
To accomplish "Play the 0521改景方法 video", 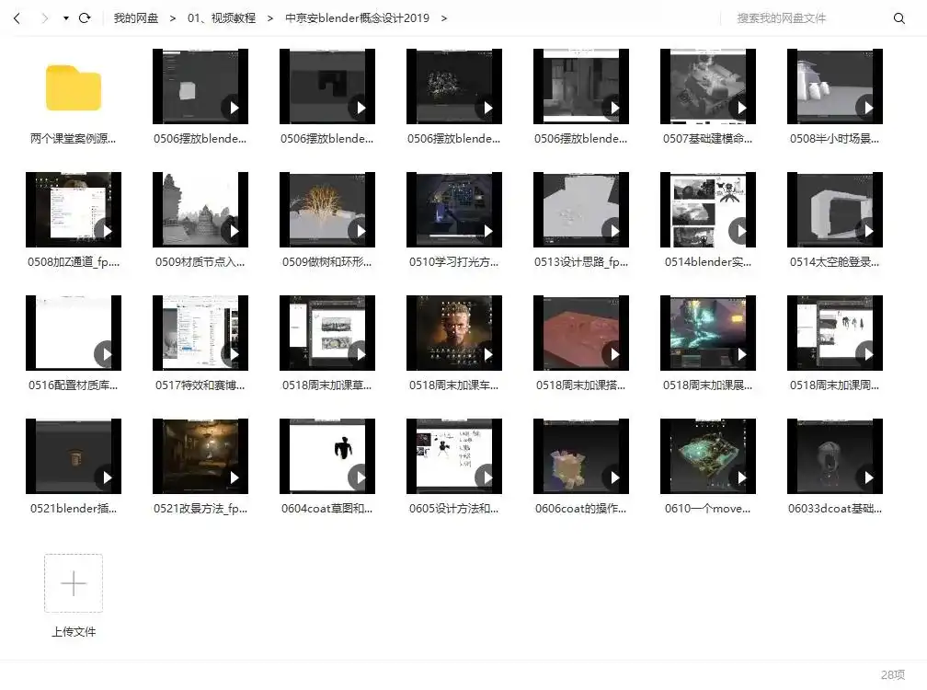I will click(233, 477).
